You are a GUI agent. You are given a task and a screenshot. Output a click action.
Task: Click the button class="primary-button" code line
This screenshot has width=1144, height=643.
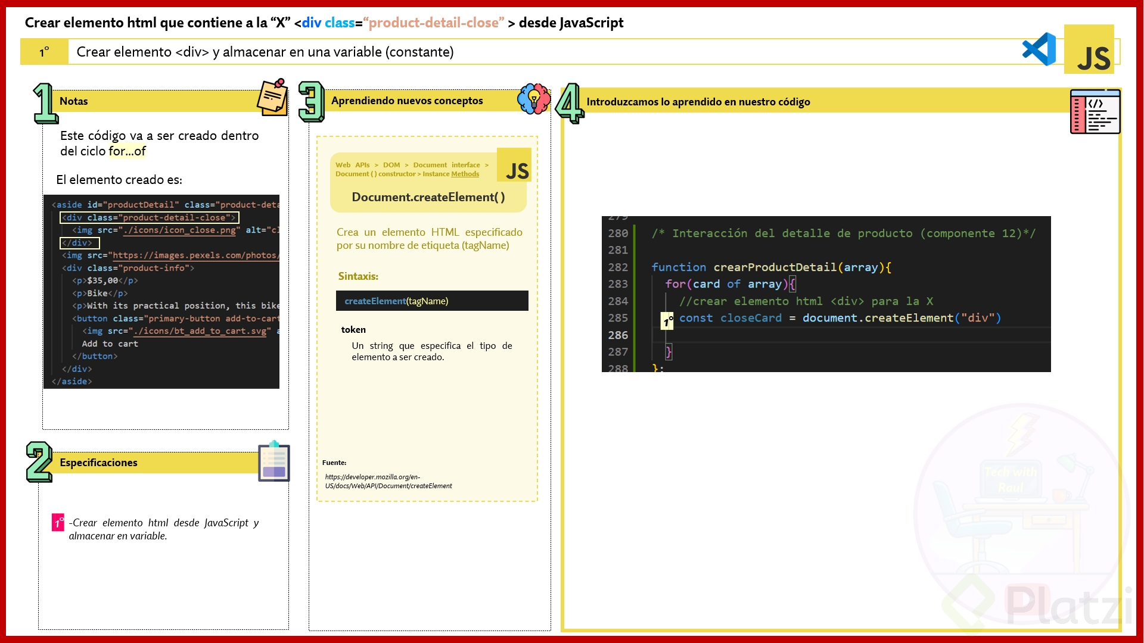175,319
